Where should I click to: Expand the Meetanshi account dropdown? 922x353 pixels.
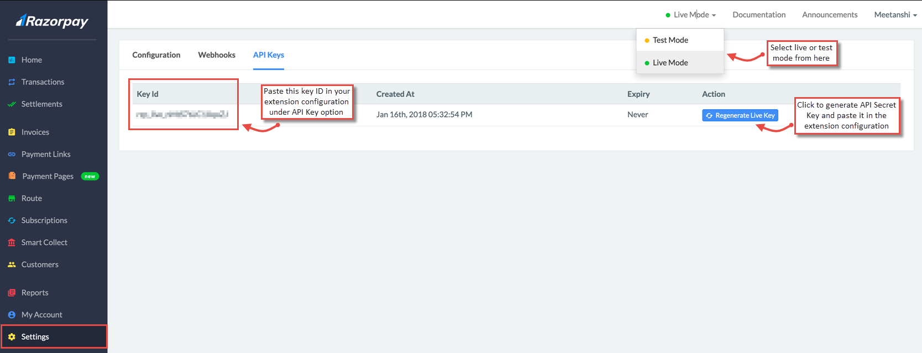pos(895,14)
